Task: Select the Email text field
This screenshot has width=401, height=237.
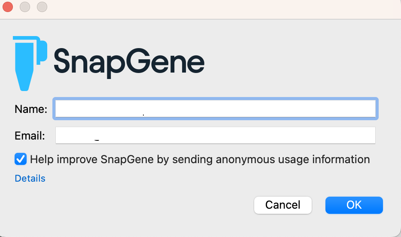Action: coord(216,135)
